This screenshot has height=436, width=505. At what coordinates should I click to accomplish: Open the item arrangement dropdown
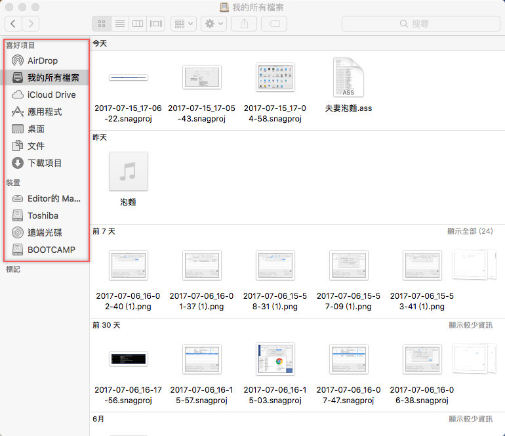(184, 24)
